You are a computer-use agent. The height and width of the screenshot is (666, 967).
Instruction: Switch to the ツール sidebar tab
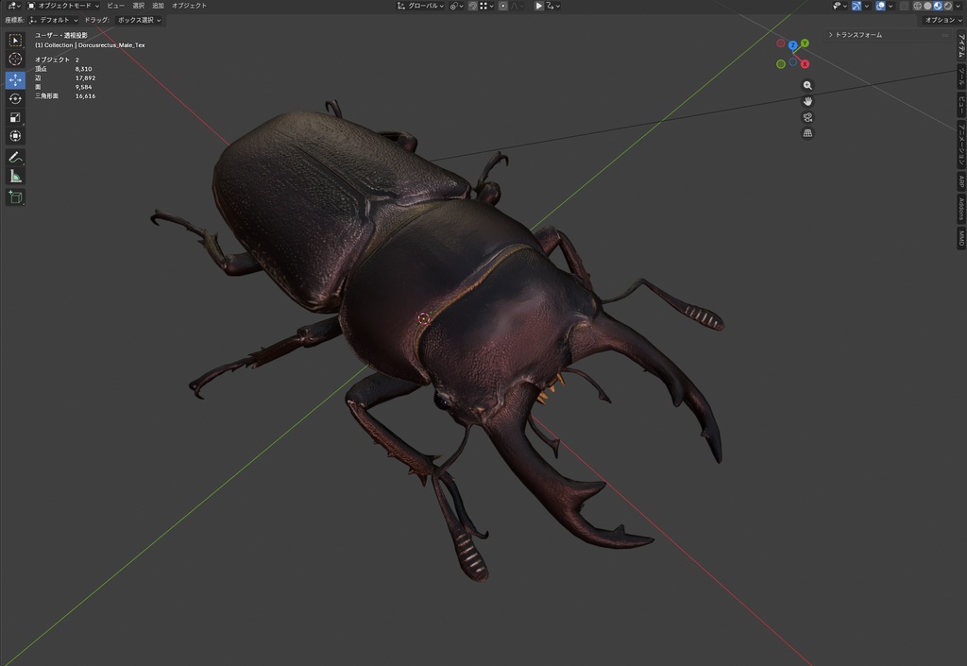tap(960, 77)
